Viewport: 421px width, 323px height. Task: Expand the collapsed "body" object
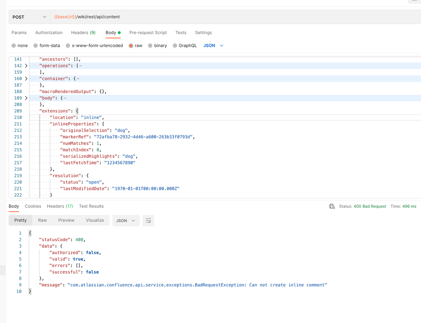pos(26,98)
